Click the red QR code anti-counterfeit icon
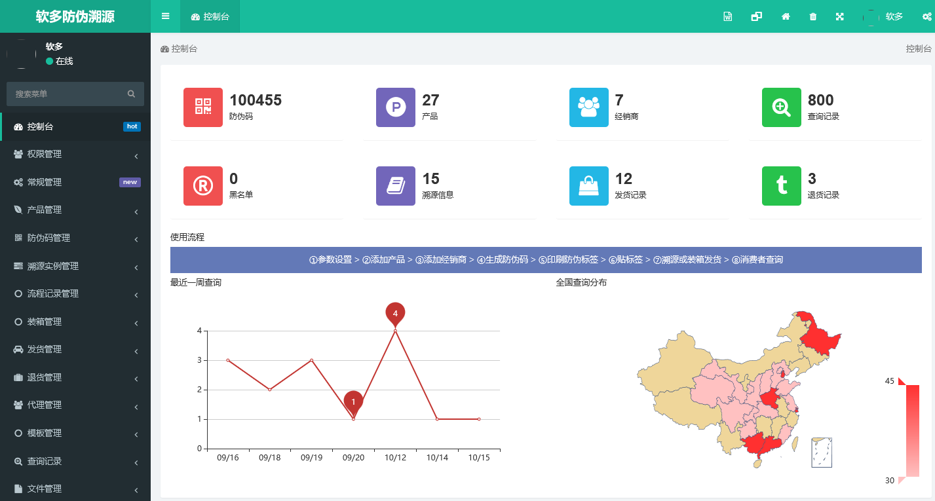This screenshot has height=501, width=935. [x=203, y=107]
